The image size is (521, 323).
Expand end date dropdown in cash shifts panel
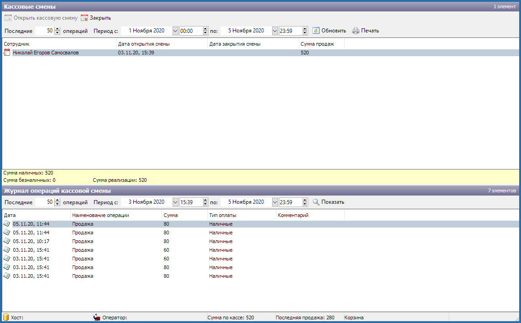coord(275,31)
